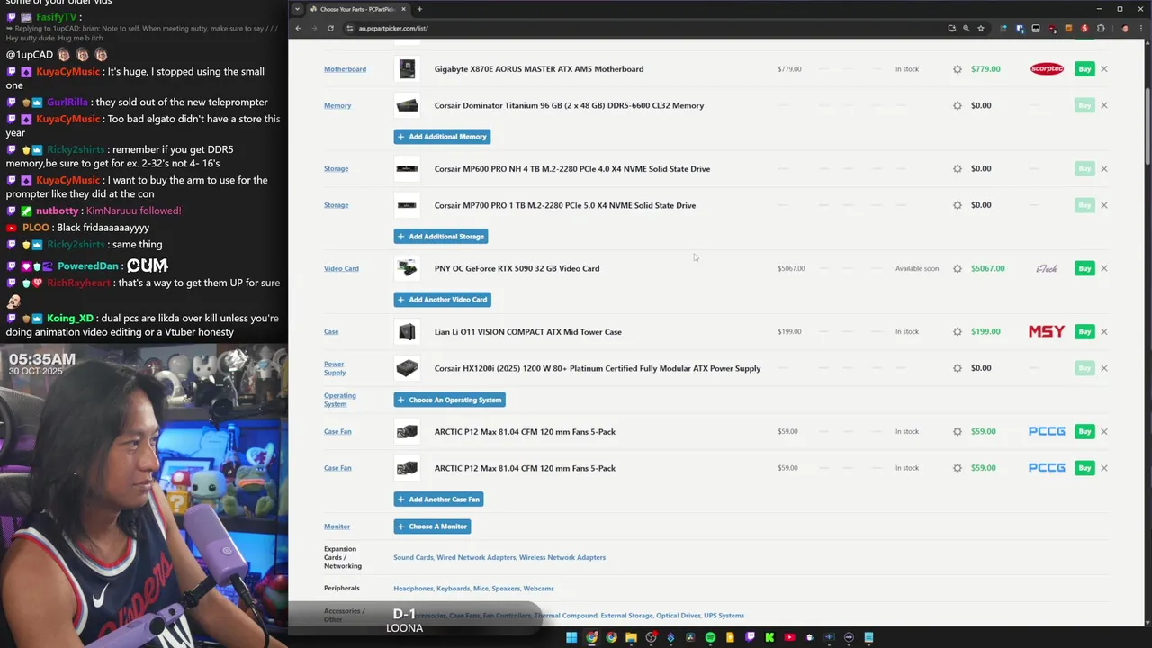Open the YouTube taskbar icon
The image size is (1152, 648).
click(789, 637)
